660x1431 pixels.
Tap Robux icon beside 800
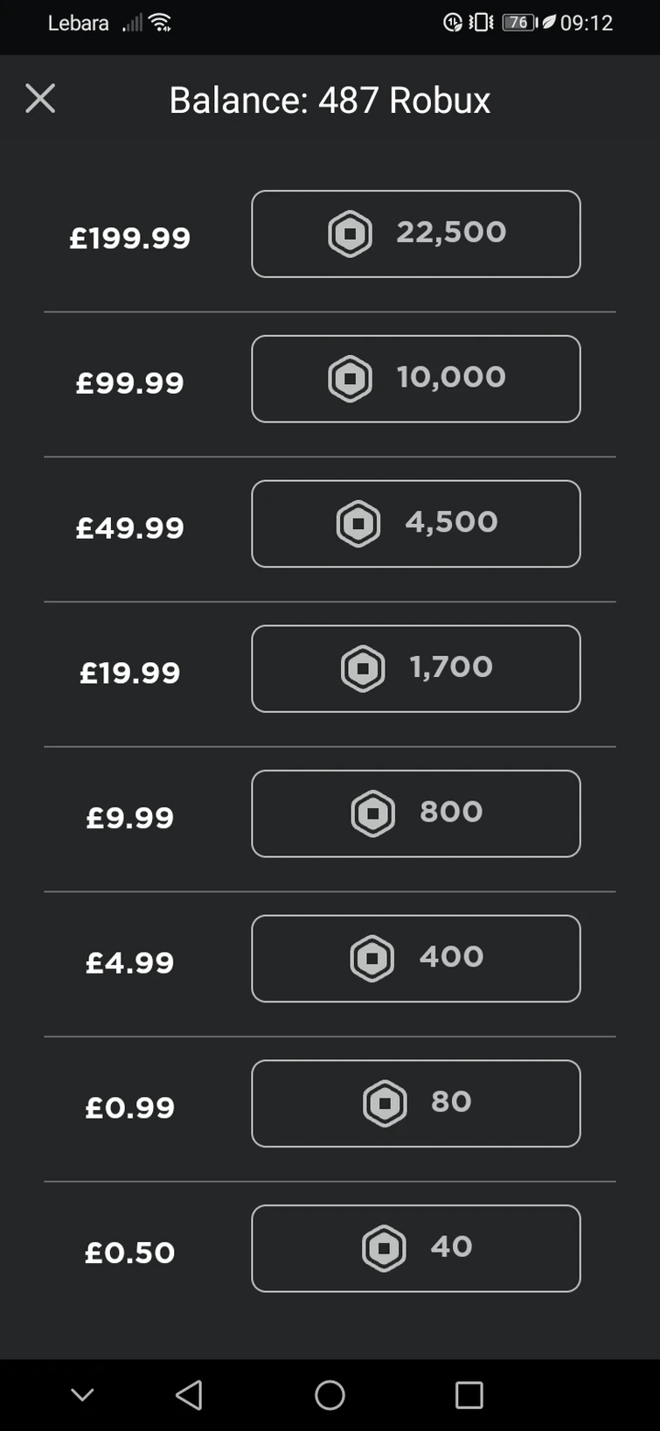tap(373, 813)
